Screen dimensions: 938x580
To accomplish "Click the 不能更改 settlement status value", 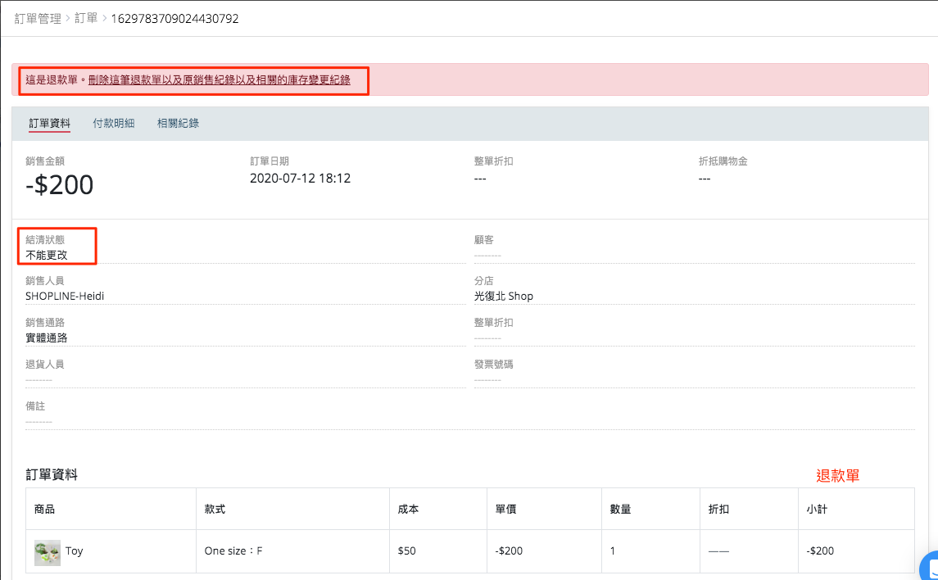I will [x=47, y=256].
